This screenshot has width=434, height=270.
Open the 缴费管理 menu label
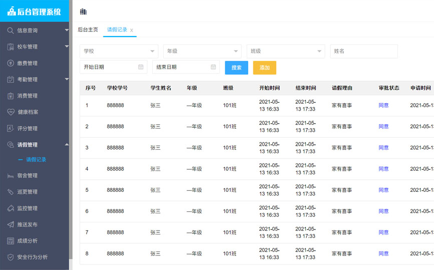point(28,63)
